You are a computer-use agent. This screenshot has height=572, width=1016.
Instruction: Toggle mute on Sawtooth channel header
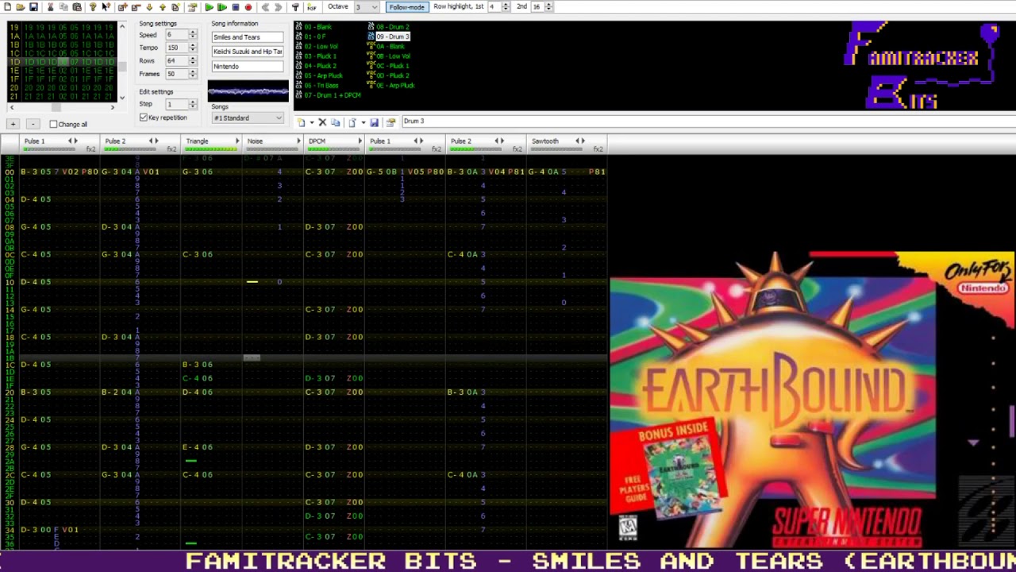545,141
